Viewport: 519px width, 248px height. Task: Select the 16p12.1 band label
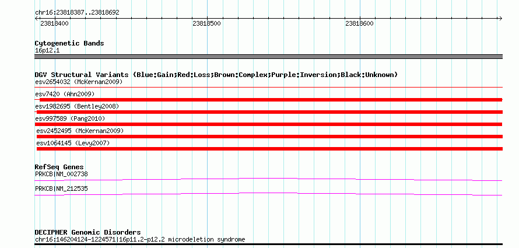pyautogui.click(x=47, y=51)
